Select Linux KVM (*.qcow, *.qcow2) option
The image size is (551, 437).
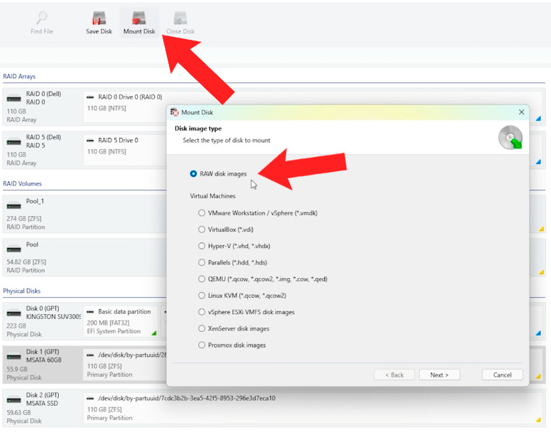tap(202, 296)
